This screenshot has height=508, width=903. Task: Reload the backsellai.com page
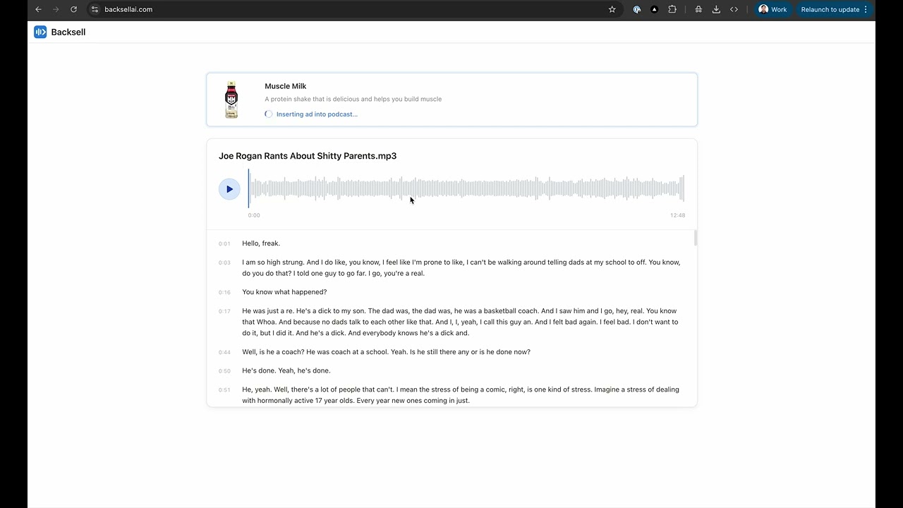click(x=73, y=9)
